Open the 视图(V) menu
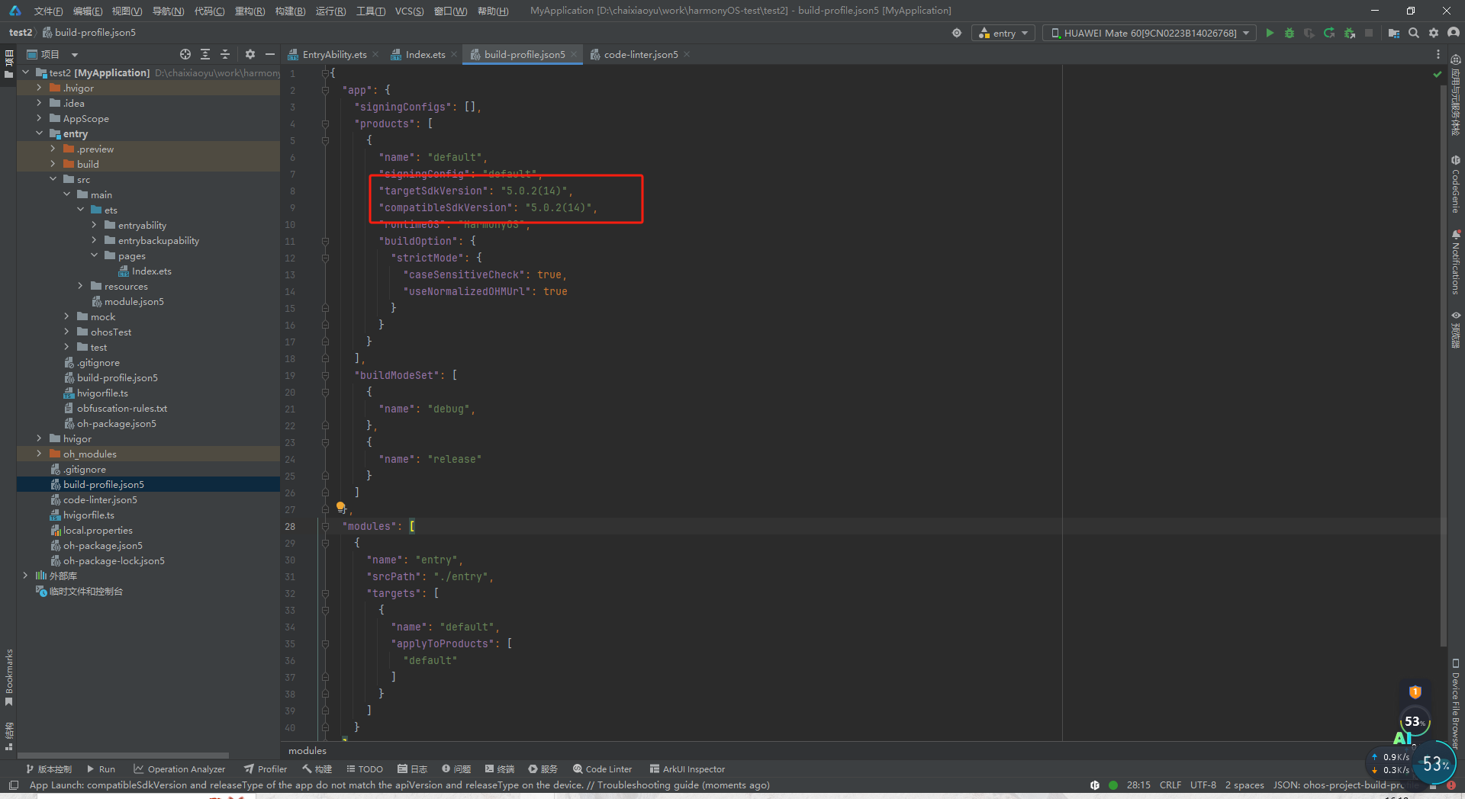1465x799 pixels. pyautogui.click(x=127, y=11)
